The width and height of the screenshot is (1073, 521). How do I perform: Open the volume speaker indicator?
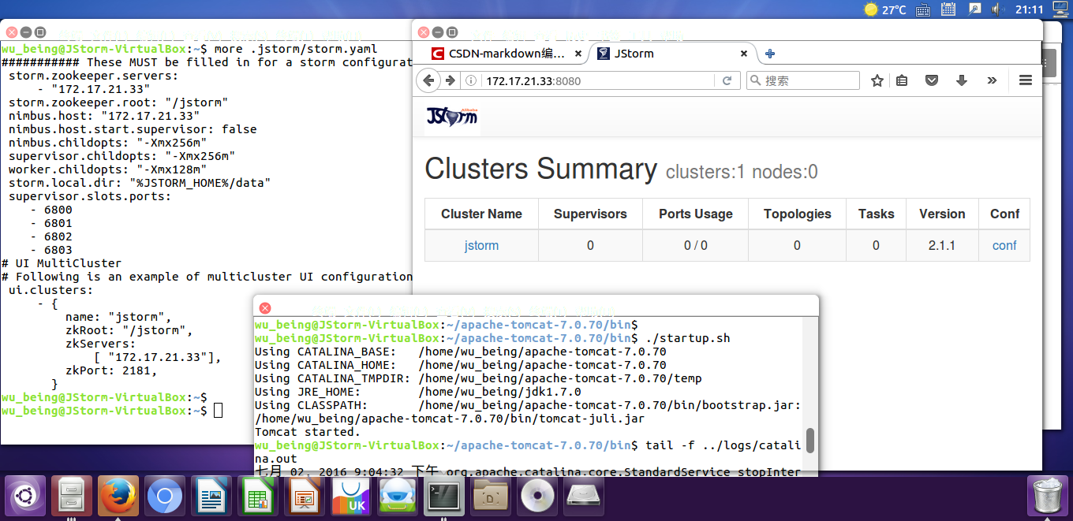(x=996, y=9)
